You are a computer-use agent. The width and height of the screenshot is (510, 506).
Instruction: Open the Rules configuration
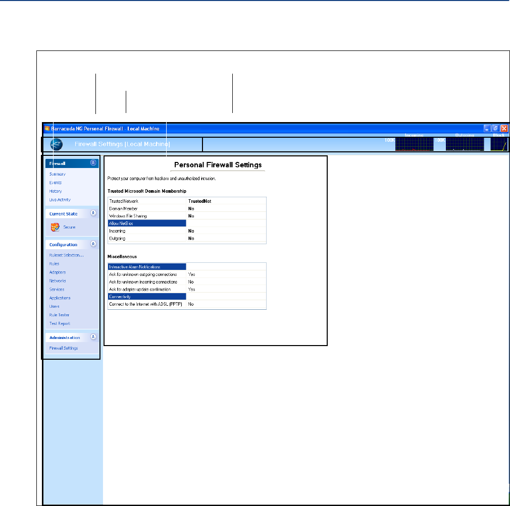point(55,263)
